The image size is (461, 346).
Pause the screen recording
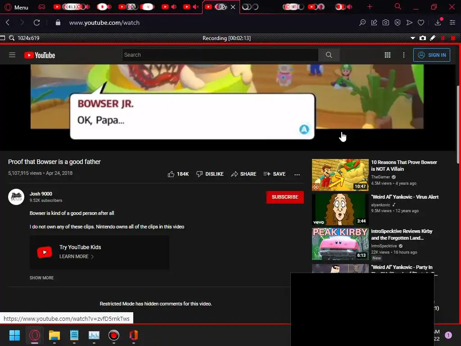(443, 38)
